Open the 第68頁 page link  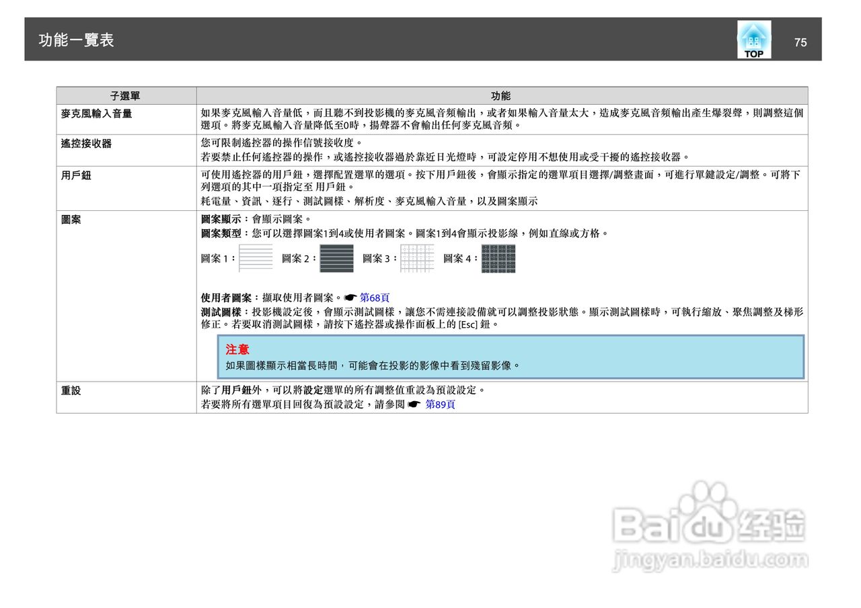[x=375, y=298]
